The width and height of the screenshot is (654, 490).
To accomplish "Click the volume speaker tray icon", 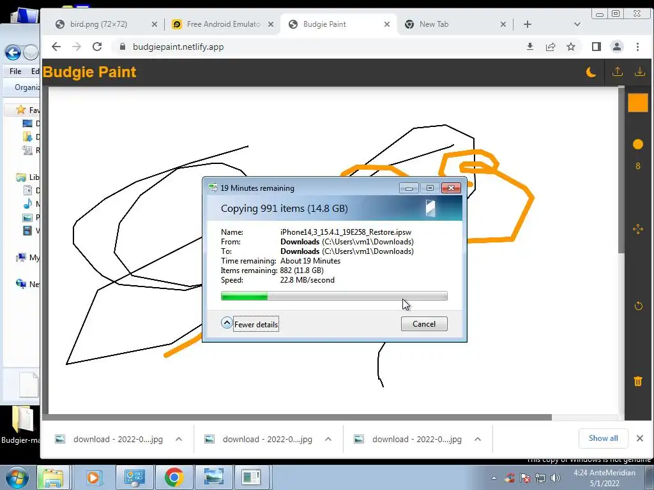I will click(x=555, y=478).
